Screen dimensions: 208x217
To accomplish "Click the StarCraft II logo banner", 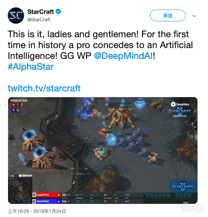I will point(183,186).
